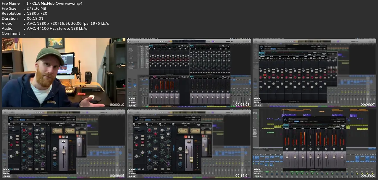Image resolution: width=378 pixels, height=180 pixels.
Task: Click the file name "1 - CLA MixHub Overview.mp4"
Action: [x=54, y=4]
